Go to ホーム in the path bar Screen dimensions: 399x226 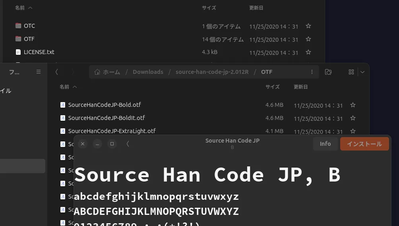pos(107,72)
